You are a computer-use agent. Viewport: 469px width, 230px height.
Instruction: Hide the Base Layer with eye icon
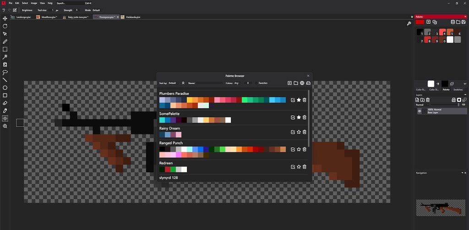coord(419,111)
